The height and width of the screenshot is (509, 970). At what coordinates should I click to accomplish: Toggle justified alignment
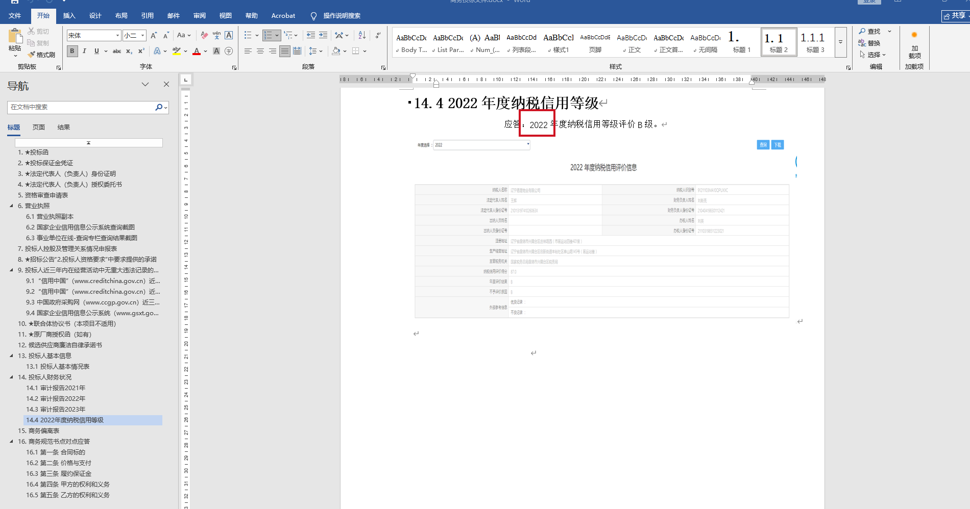pyautogui.click(x=285, y=51)
